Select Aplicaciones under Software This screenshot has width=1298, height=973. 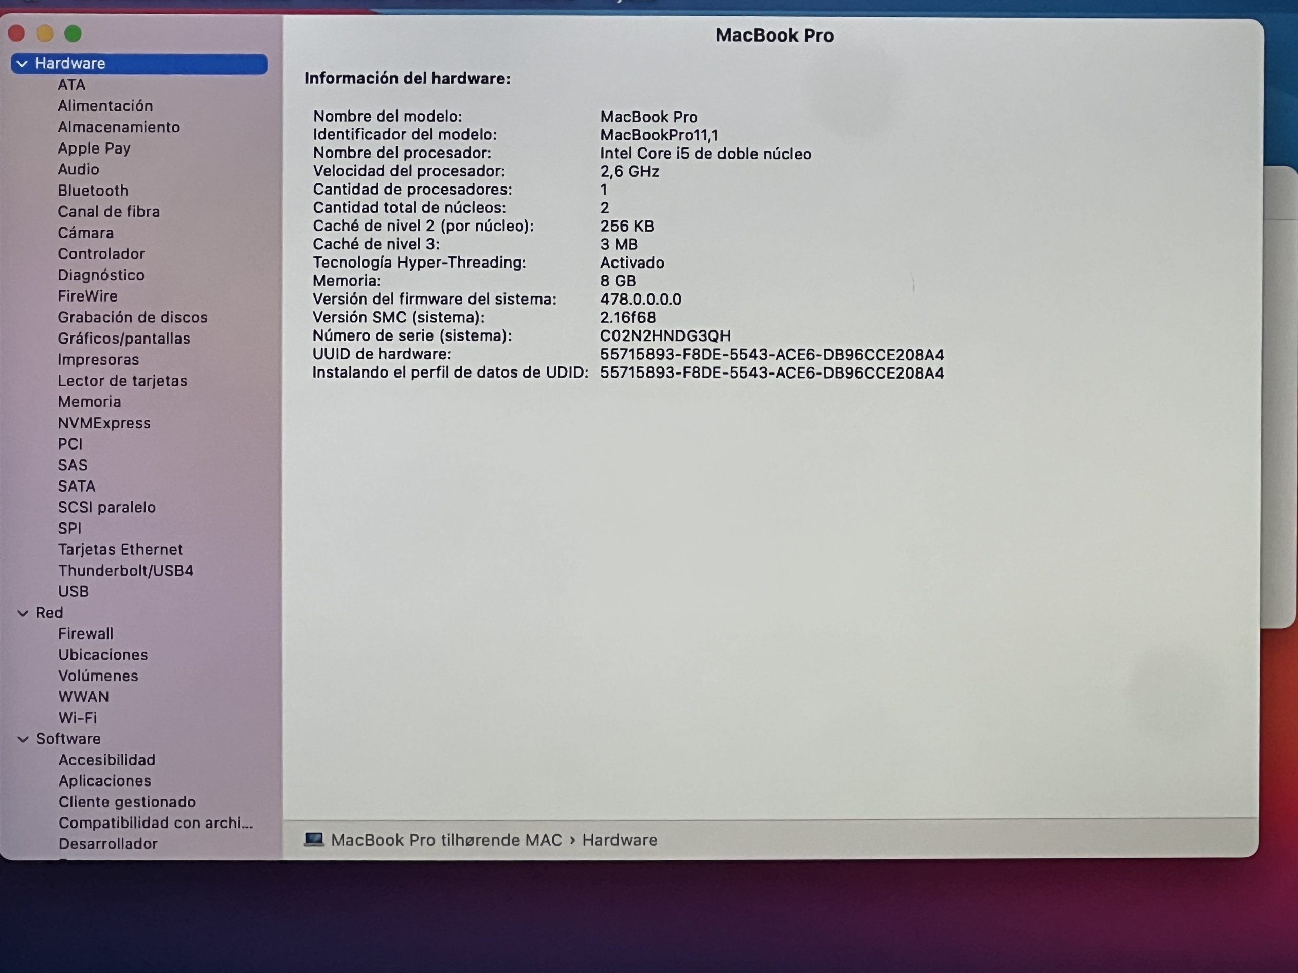coord(104,780)
